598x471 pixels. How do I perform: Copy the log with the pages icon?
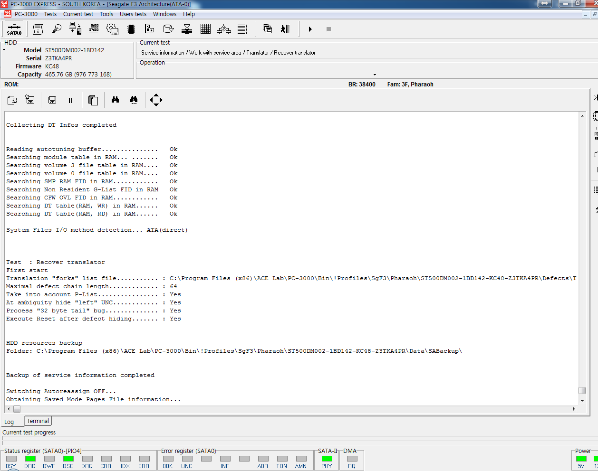(x=93, y=100)
